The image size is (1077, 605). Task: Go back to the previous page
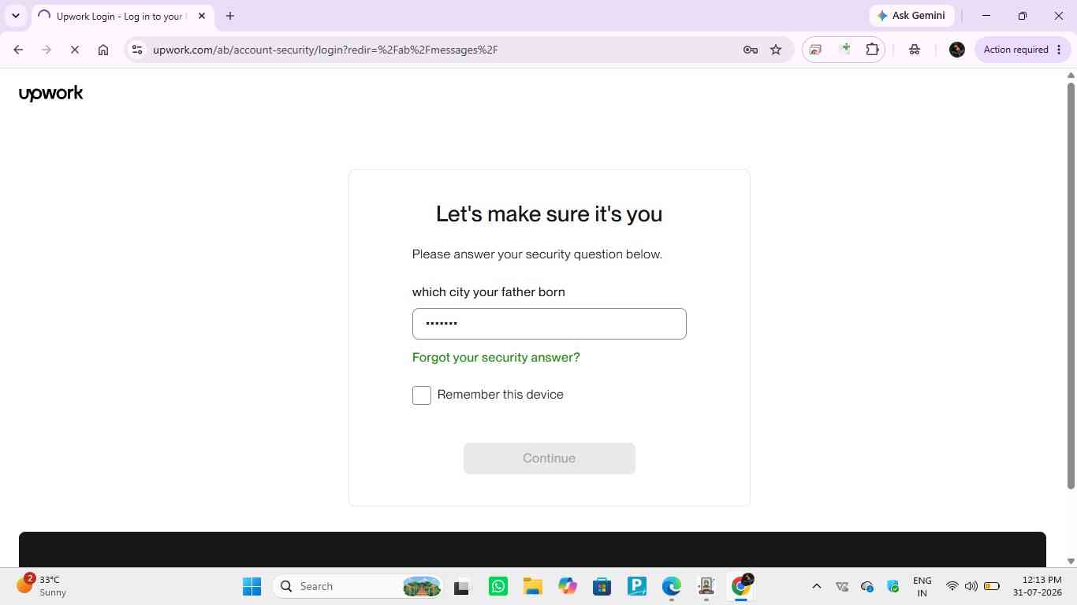click(x=18, y=50)
